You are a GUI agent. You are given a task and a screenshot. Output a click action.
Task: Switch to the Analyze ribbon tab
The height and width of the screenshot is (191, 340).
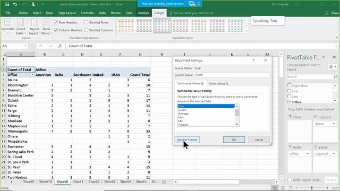point(143,13)
